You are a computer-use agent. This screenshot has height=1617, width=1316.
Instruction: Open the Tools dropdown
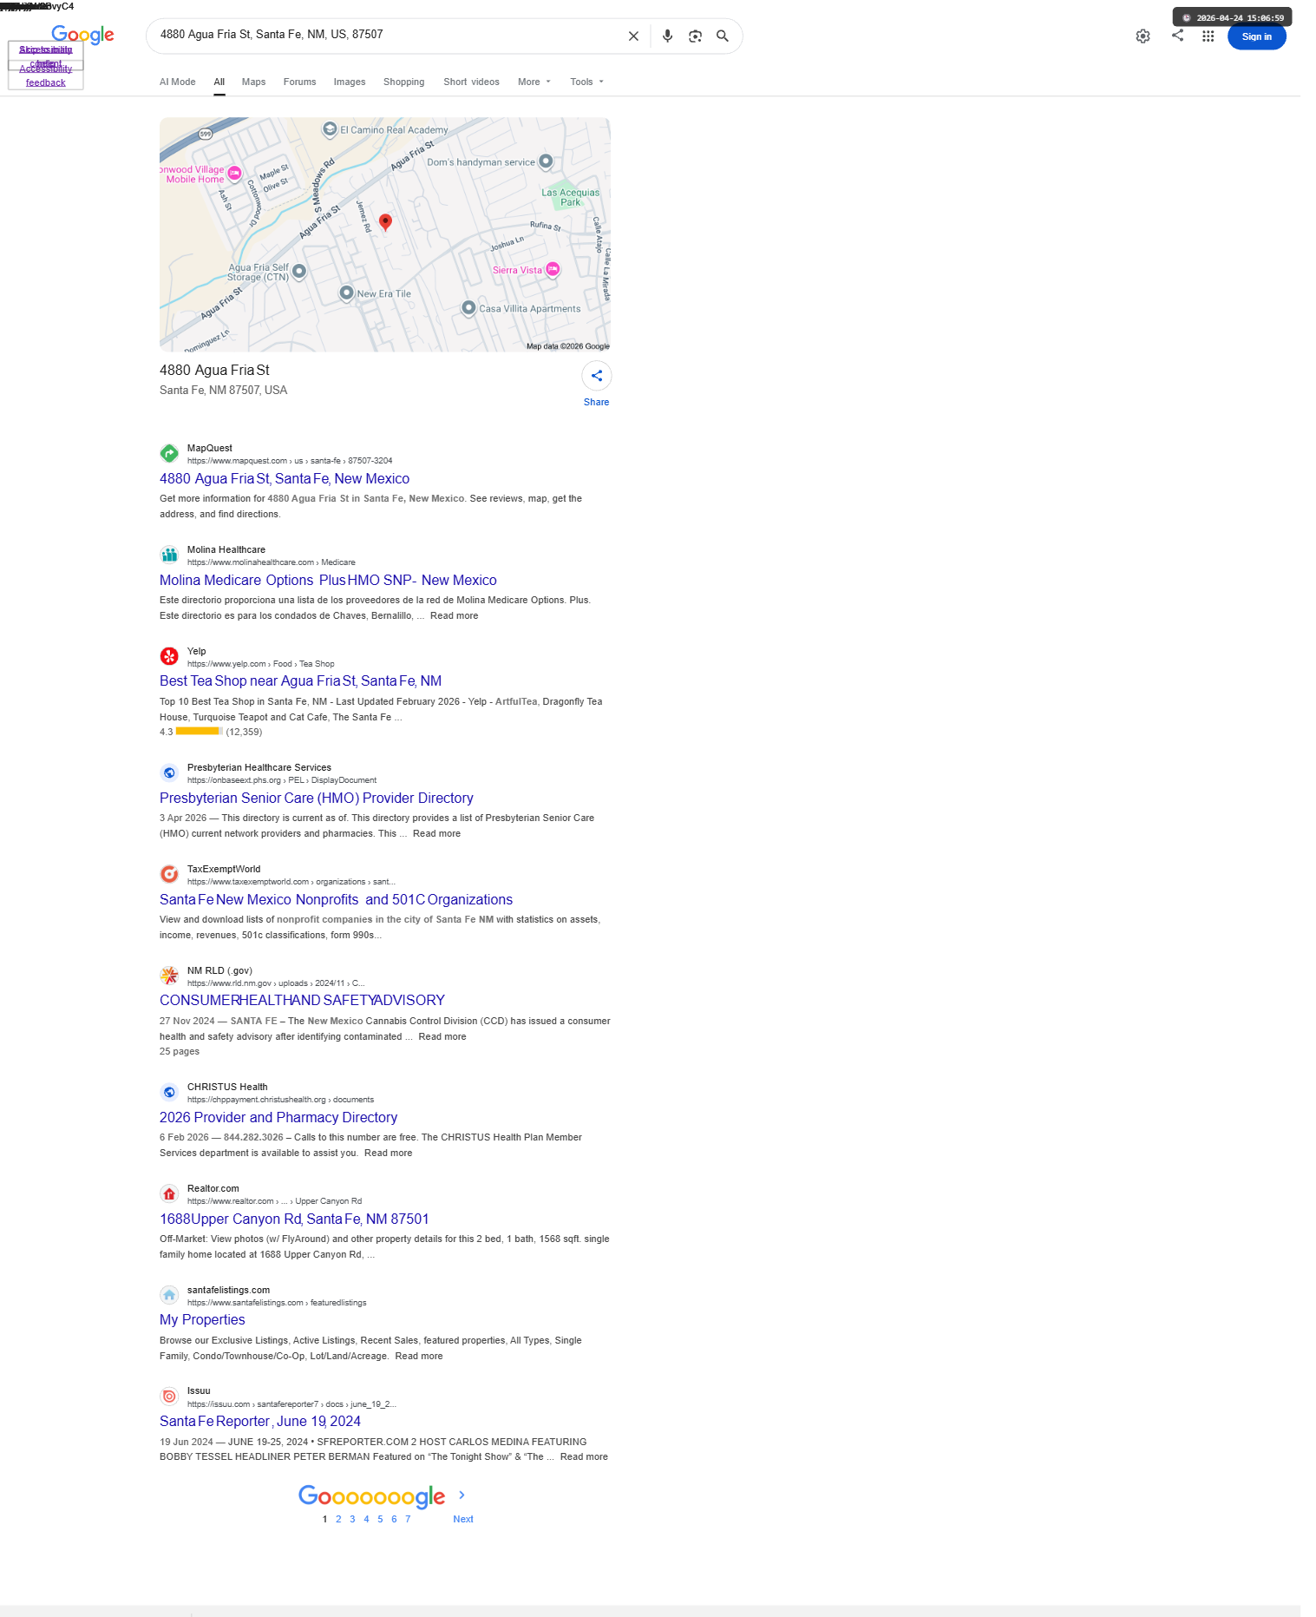587,82
